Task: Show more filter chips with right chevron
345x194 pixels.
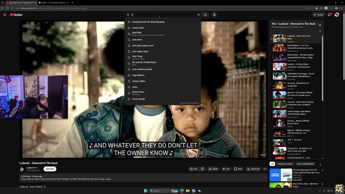Action: (320, 164)
